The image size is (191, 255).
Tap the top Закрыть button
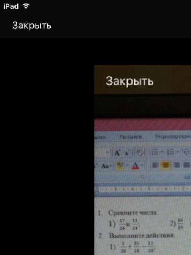tap(32, 25)
